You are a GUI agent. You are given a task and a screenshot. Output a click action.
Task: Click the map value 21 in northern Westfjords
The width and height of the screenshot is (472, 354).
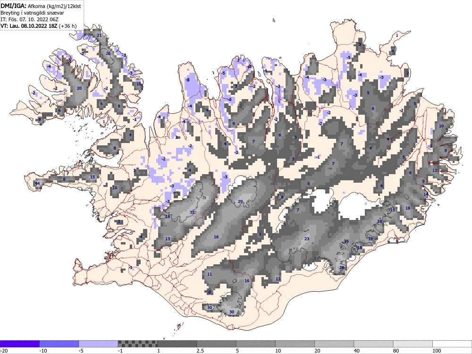[99, 35]
